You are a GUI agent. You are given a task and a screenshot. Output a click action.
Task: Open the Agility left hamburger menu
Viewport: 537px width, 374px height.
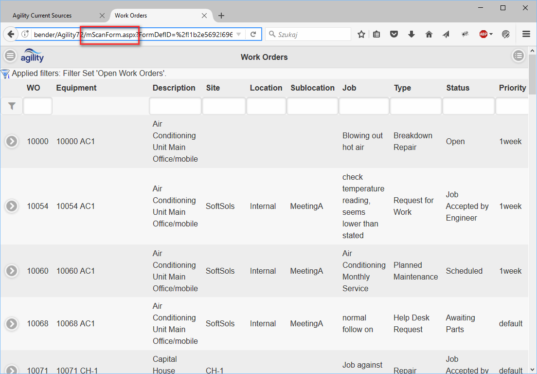click(10, 56)
